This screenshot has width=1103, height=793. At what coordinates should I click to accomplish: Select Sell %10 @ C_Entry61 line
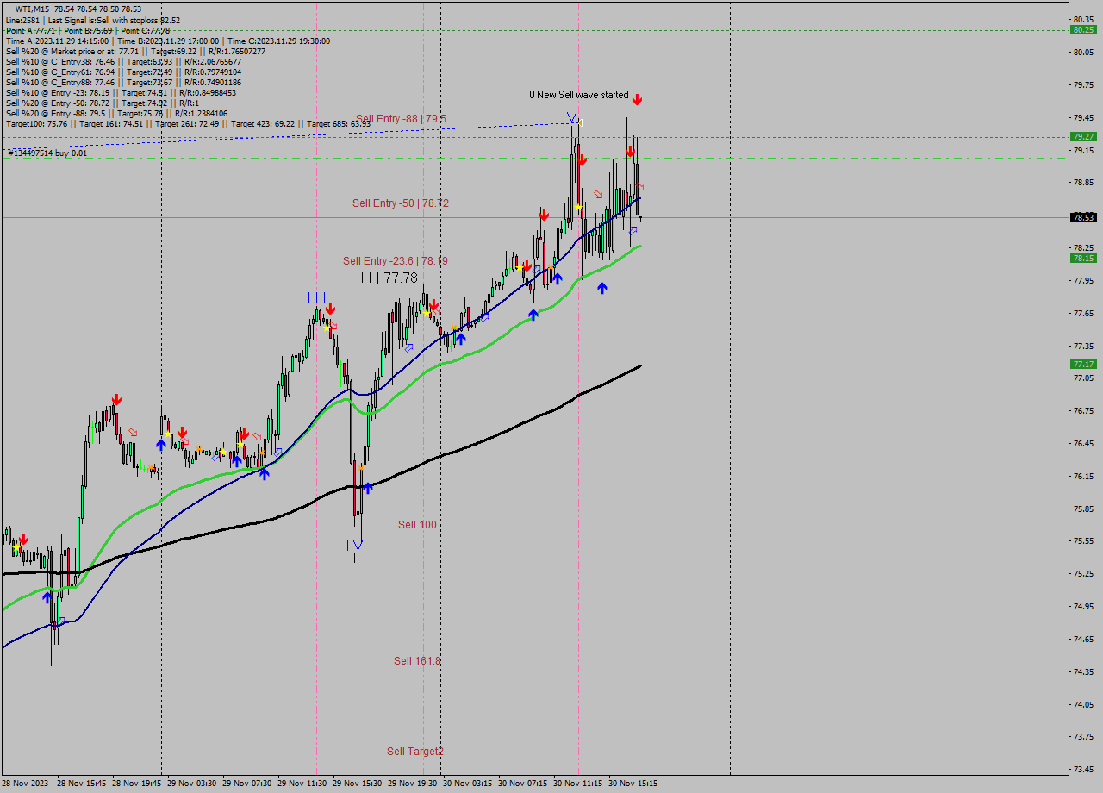pos(123,72)
